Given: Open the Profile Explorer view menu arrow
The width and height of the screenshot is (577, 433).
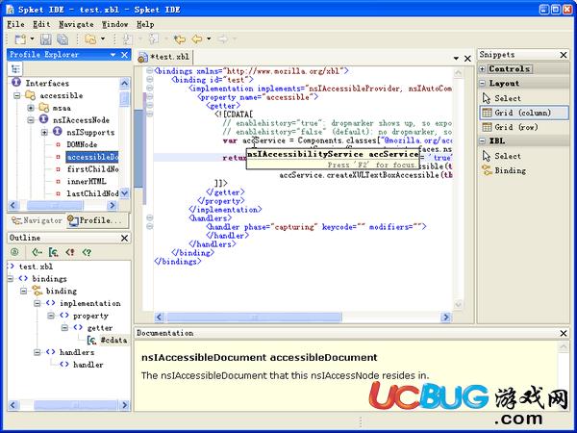Looking at the screenshot, I should 113,55.
